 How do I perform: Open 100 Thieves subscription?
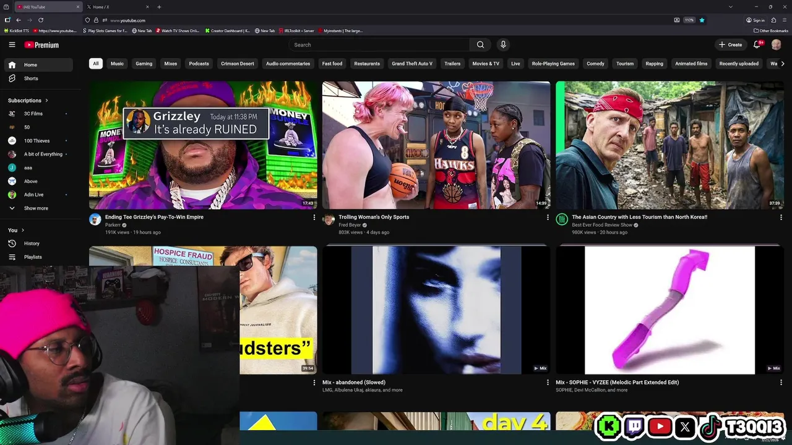click(x=38, y=141)
